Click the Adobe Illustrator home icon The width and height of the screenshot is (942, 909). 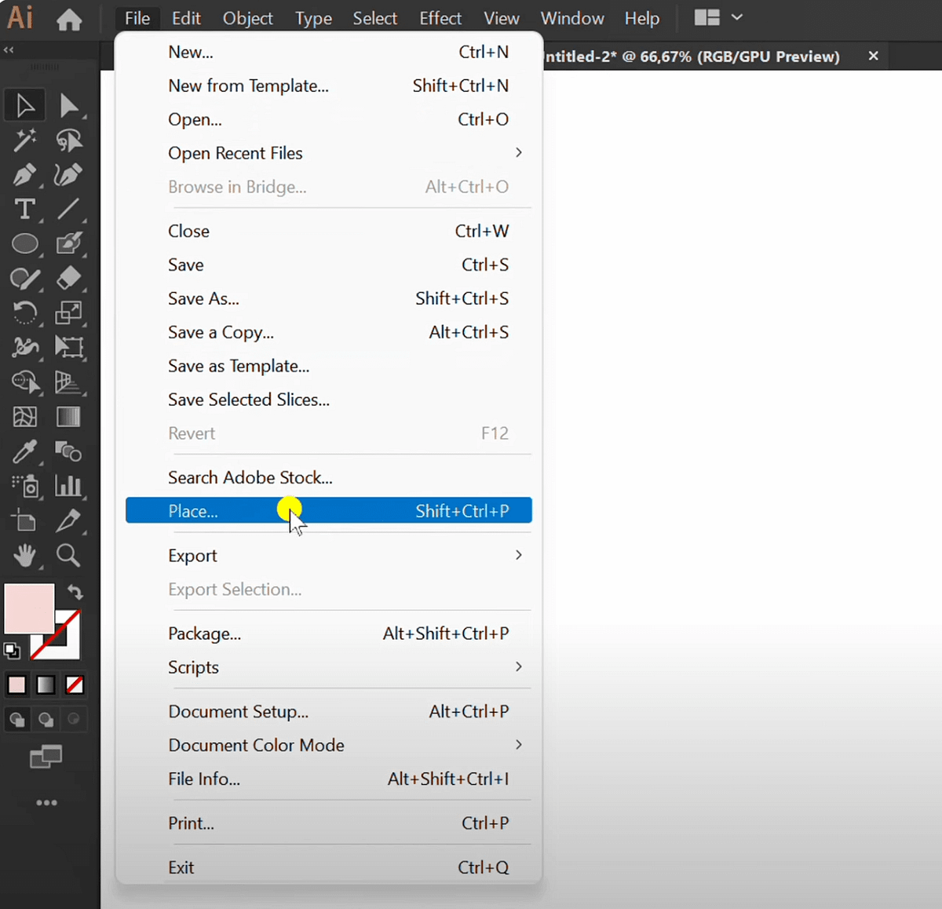coord(68,18)
